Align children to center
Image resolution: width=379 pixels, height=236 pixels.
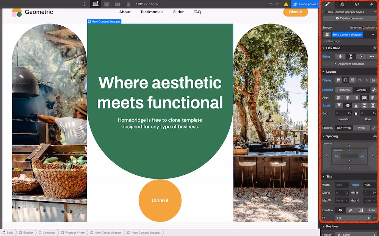click(347, 98)
